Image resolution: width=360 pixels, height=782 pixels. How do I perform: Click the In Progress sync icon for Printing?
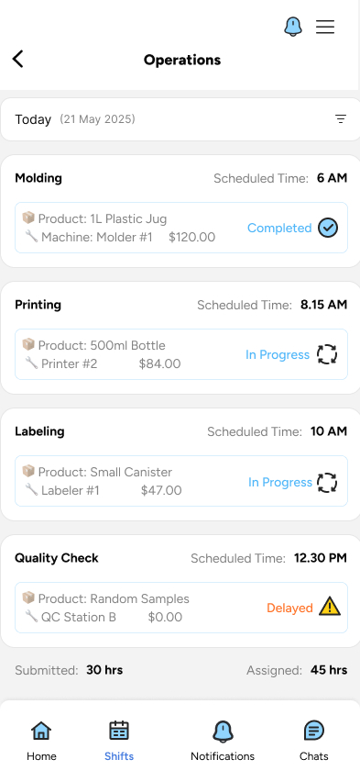click(327, 354)
